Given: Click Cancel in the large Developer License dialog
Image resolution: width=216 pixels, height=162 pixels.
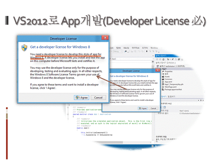Looking at the screenshot, I should 98,98.
